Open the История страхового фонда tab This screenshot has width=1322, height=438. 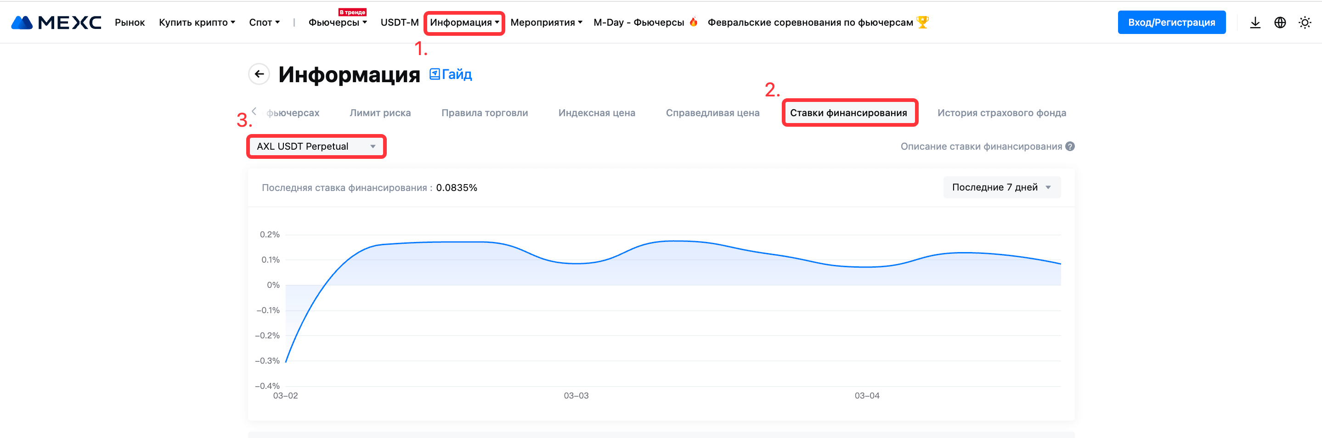click(x=1001, y=113)
